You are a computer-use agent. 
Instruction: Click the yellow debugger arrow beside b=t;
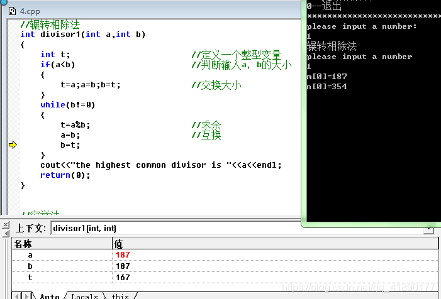(13, 145)
